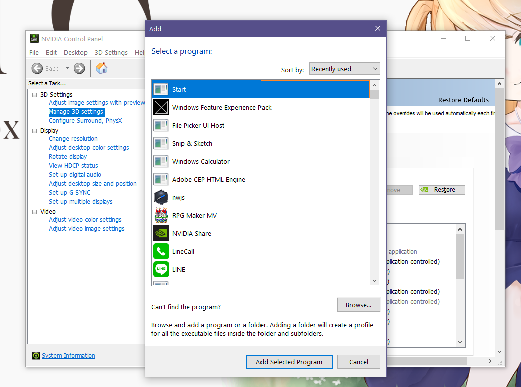Select Rotate display
Screen dimensions: 521x387
coord(68,157)
